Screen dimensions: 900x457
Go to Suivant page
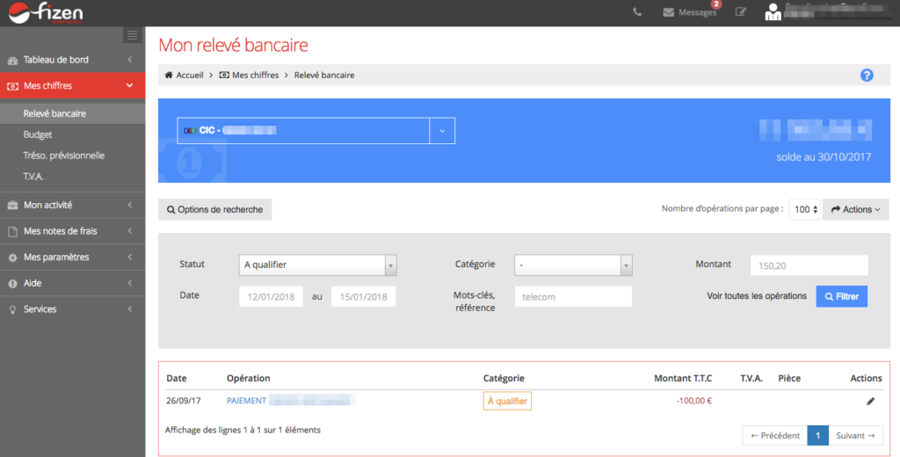point(855,435)
